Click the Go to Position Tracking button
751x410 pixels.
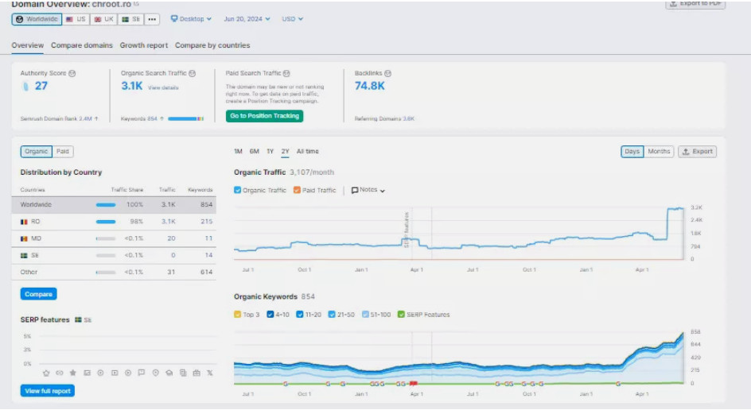(x=264, y=116)
